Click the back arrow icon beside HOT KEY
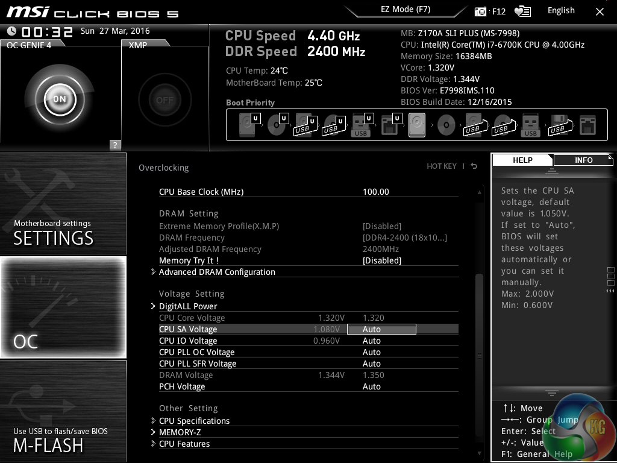Screen dimensions: 617x463 pos(474,166)
